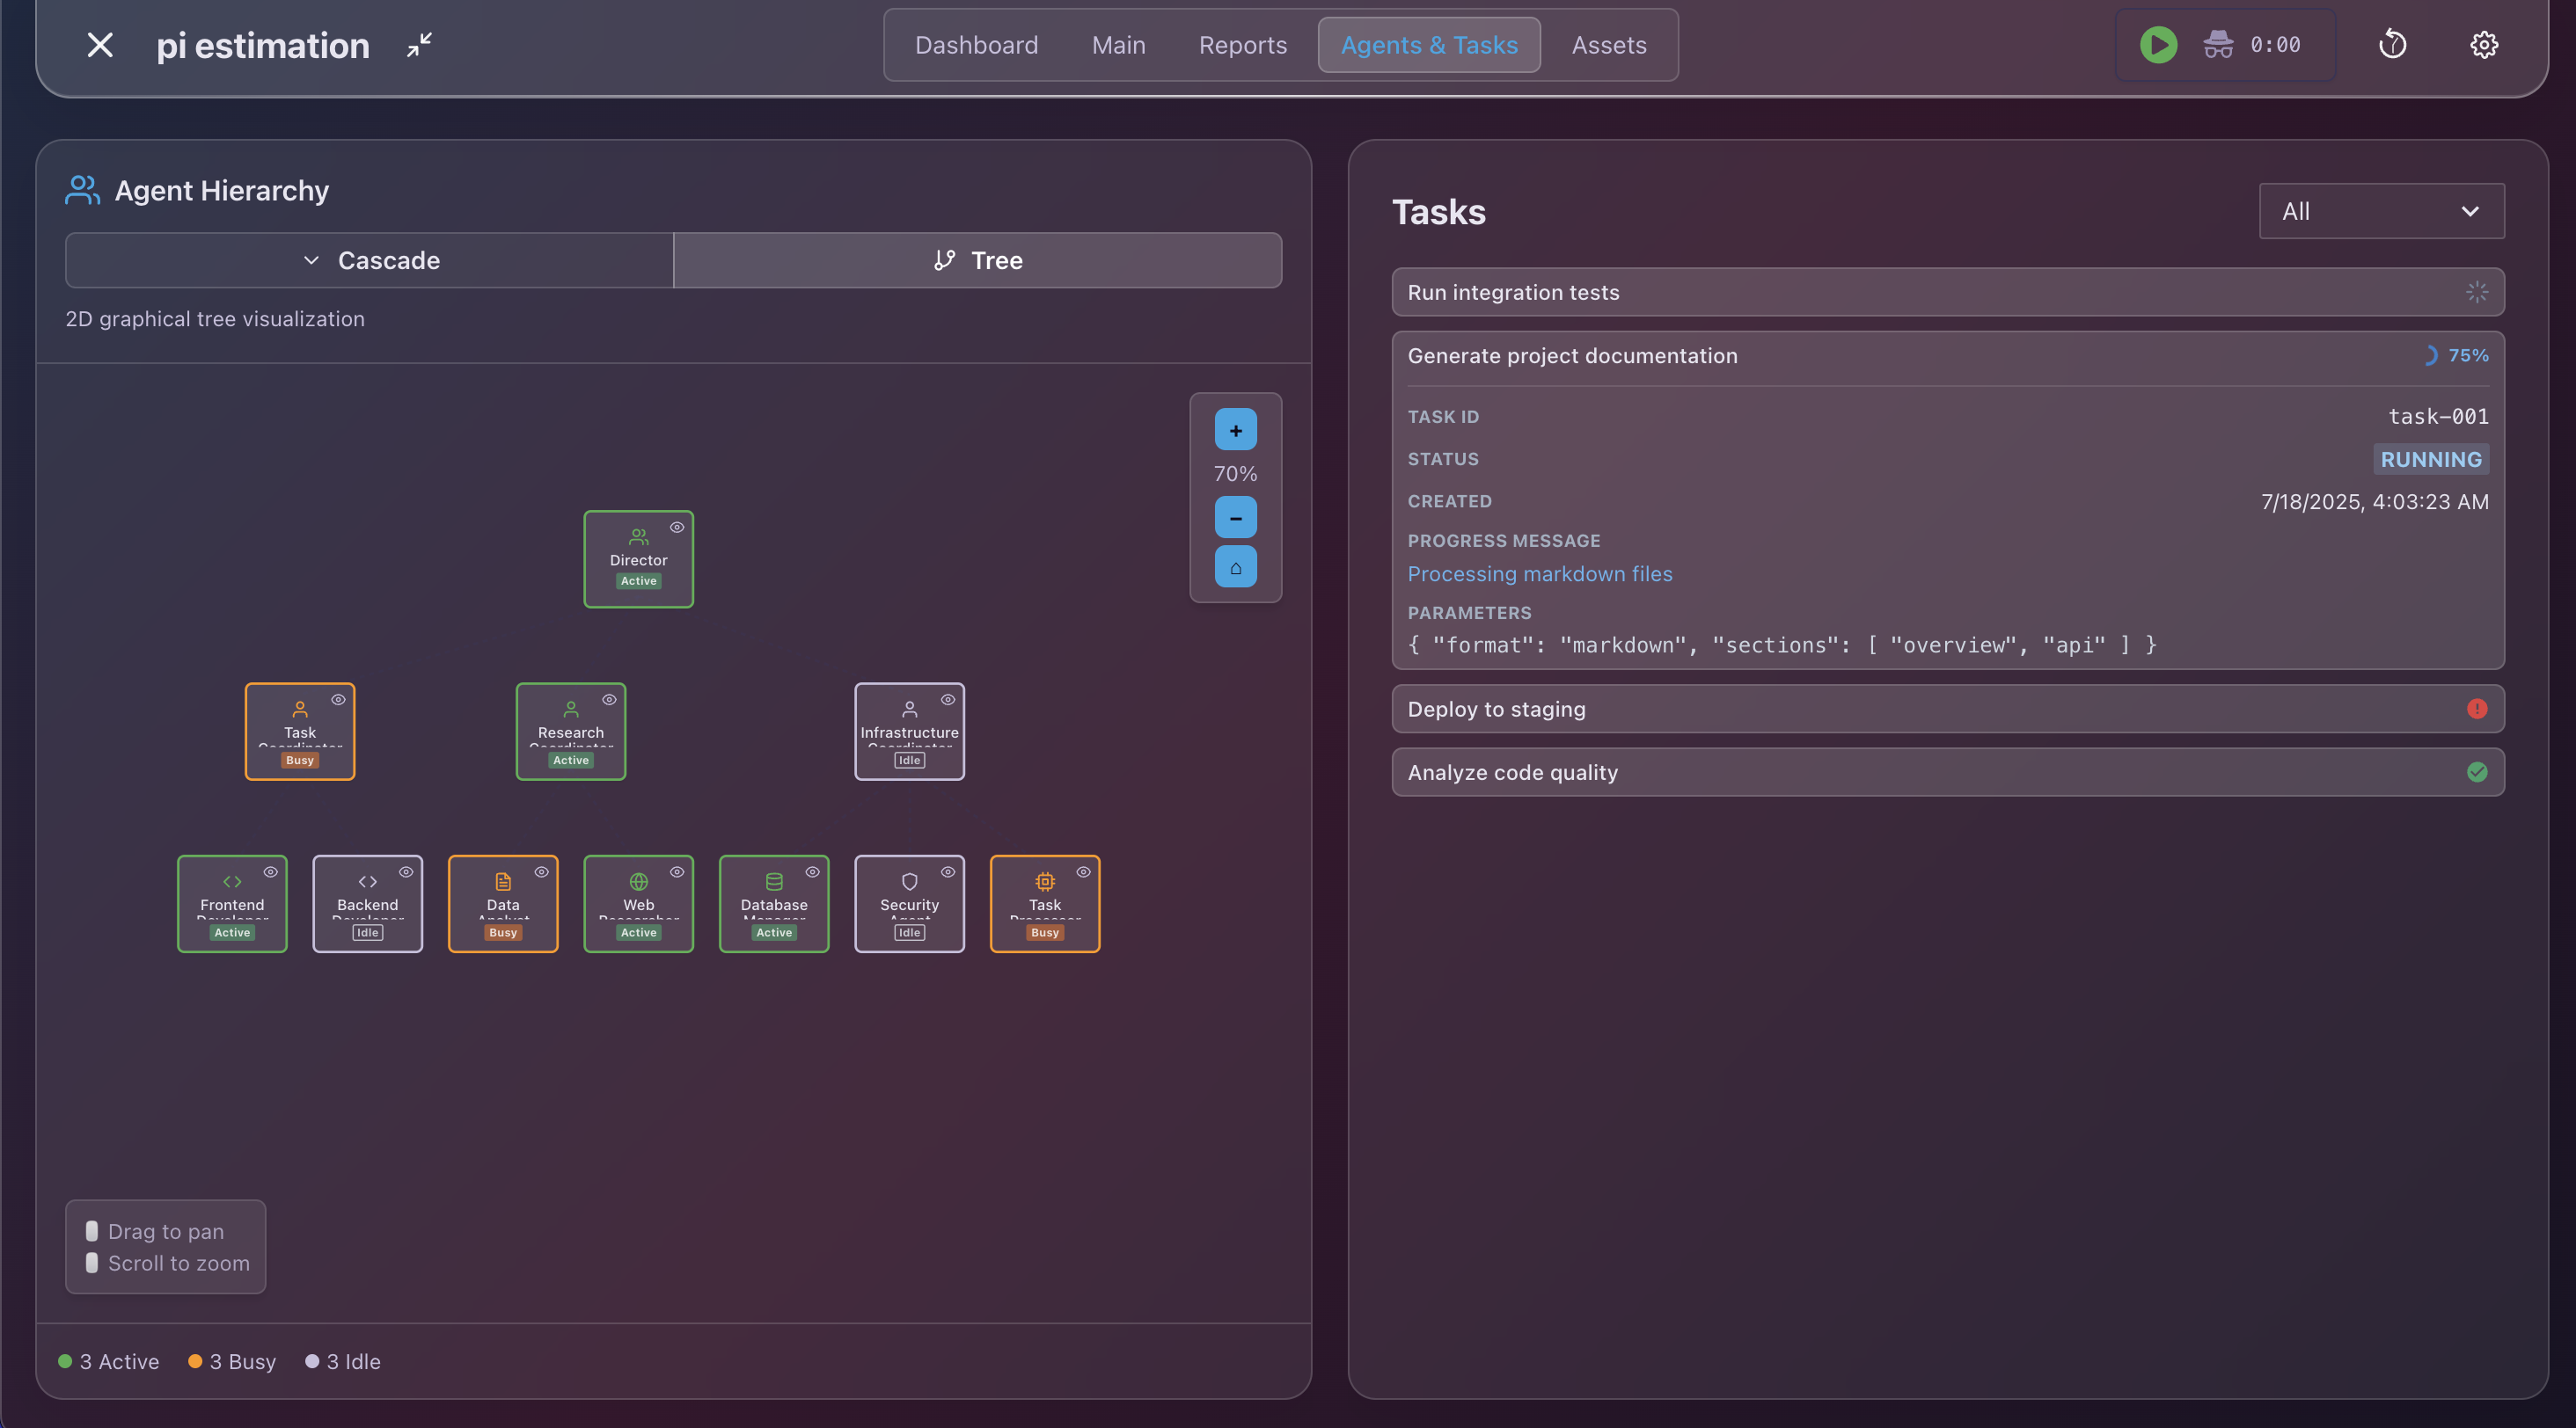
Task: Click the Tree view button
Action: (977, 259)
